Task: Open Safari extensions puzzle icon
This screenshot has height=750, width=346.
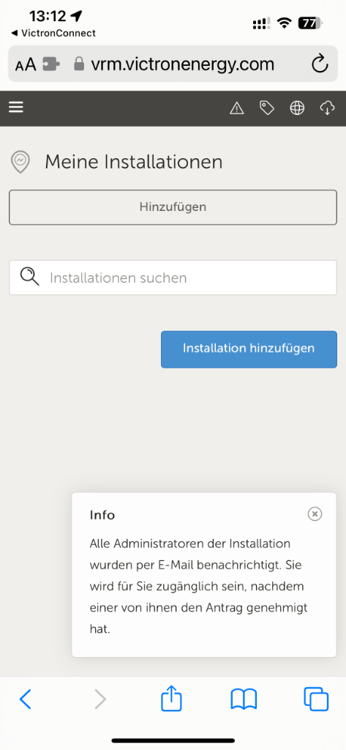Action: [x=51, y=64]
